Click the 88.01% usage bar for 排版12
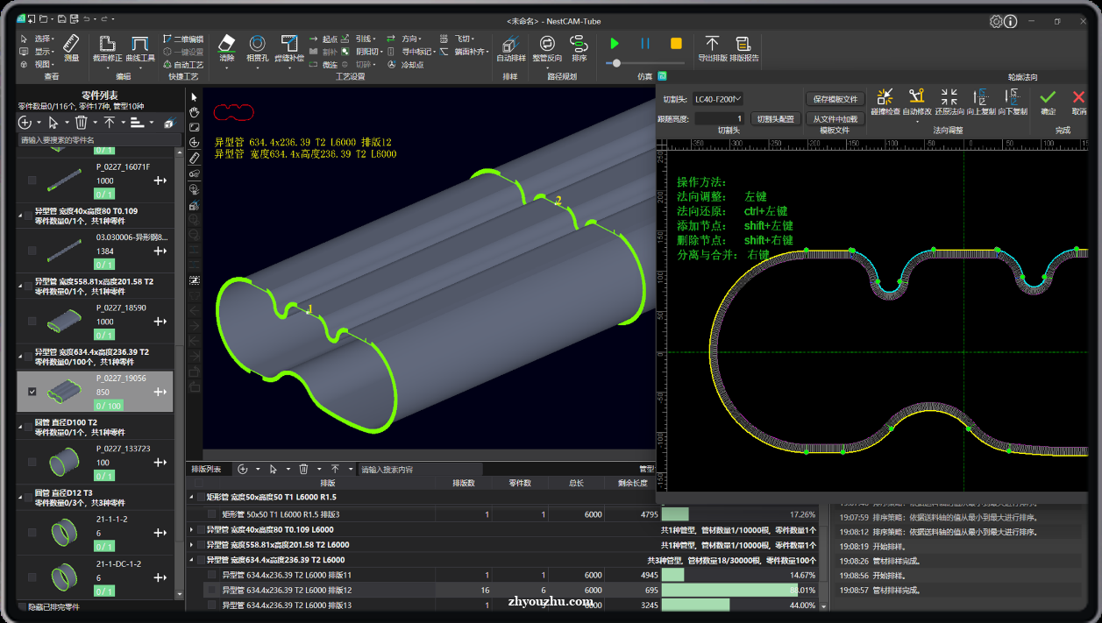Screen dimensions: 1102x623 coord(739,591)
